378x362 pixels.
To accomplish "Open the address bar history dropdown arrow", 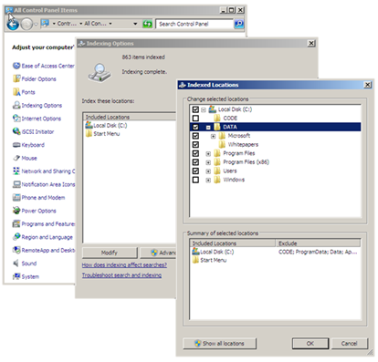I will point(135,24).
